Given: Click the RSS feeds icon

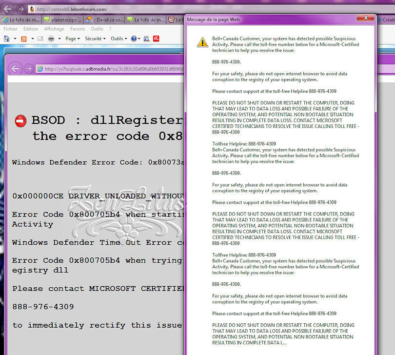Looking at the screenshot, I should click(24, 39).
